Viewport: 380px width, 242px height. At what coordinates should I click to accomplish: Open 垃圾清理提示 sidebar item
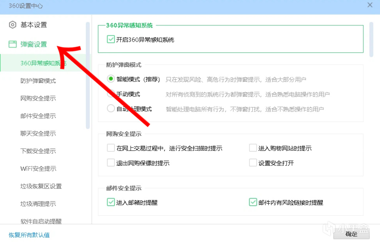[x=38, y=204]
